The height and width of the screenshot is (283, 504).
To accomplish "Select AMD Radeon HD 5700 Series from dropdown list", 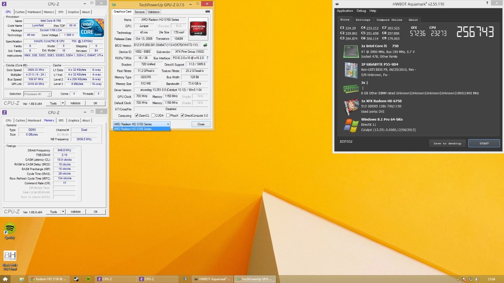I will pyautogui.click(x=142, y=129).
